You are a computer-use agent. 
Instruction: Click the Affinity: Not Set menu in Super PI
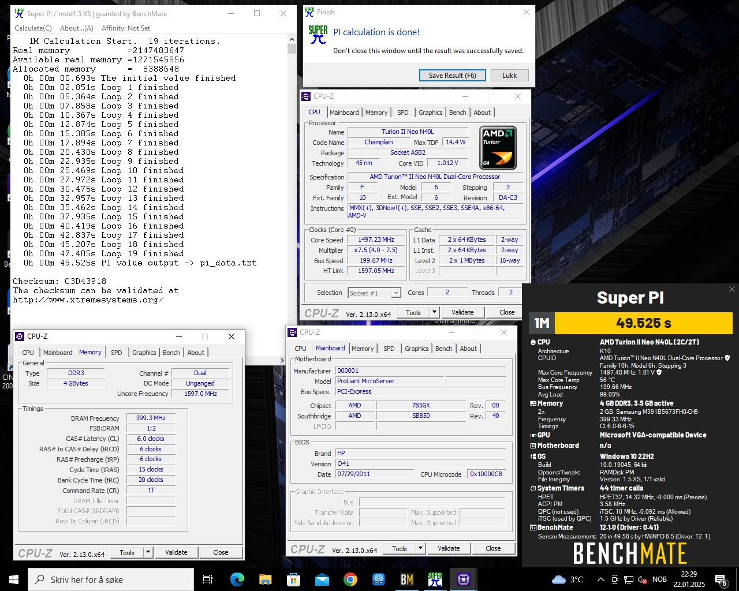click(126, 28)
